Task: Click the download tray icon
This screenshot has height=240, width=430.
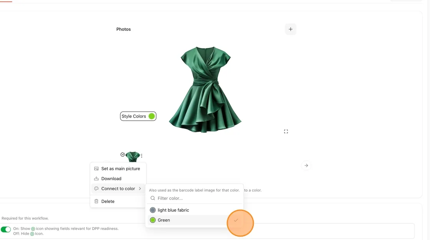Action: [96, 179]
